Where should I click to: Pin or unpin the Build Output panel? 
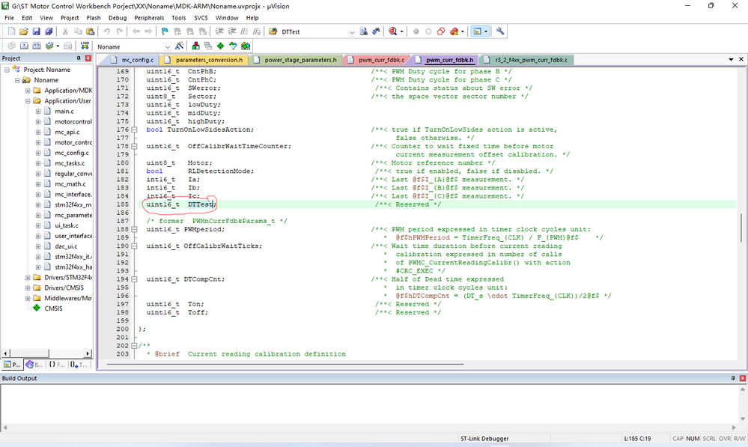point(733,378)
